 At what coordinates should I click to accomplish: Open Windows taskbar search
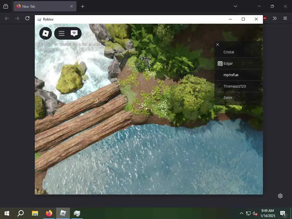pyautogui.click(x=21, y=213)
